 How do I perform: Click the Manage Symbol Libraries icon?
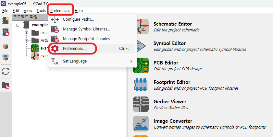pos(55,29)
